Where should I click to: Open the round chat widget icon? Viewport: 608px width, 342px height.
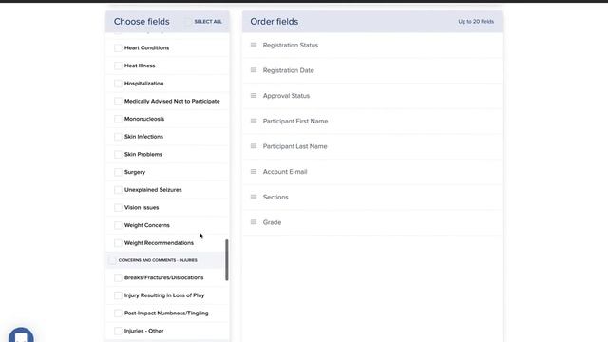pyautogui.click(x=21, y=335)
